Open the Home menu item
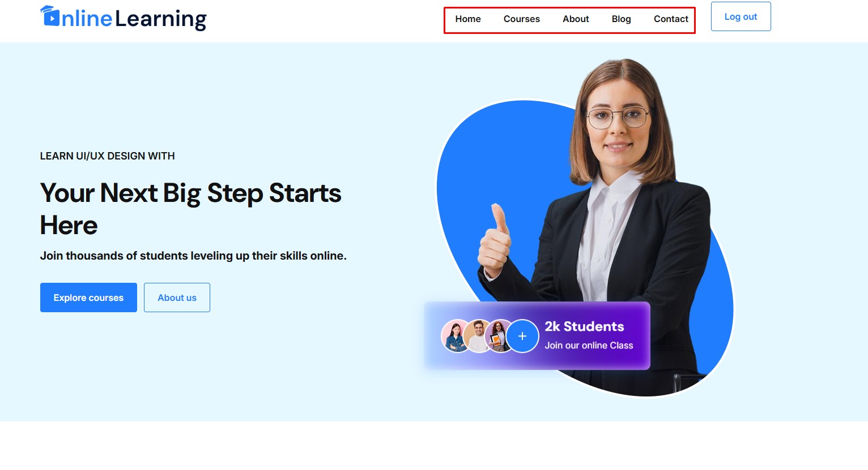This screenshot has height=470, width=868. (x=468, y=19)
